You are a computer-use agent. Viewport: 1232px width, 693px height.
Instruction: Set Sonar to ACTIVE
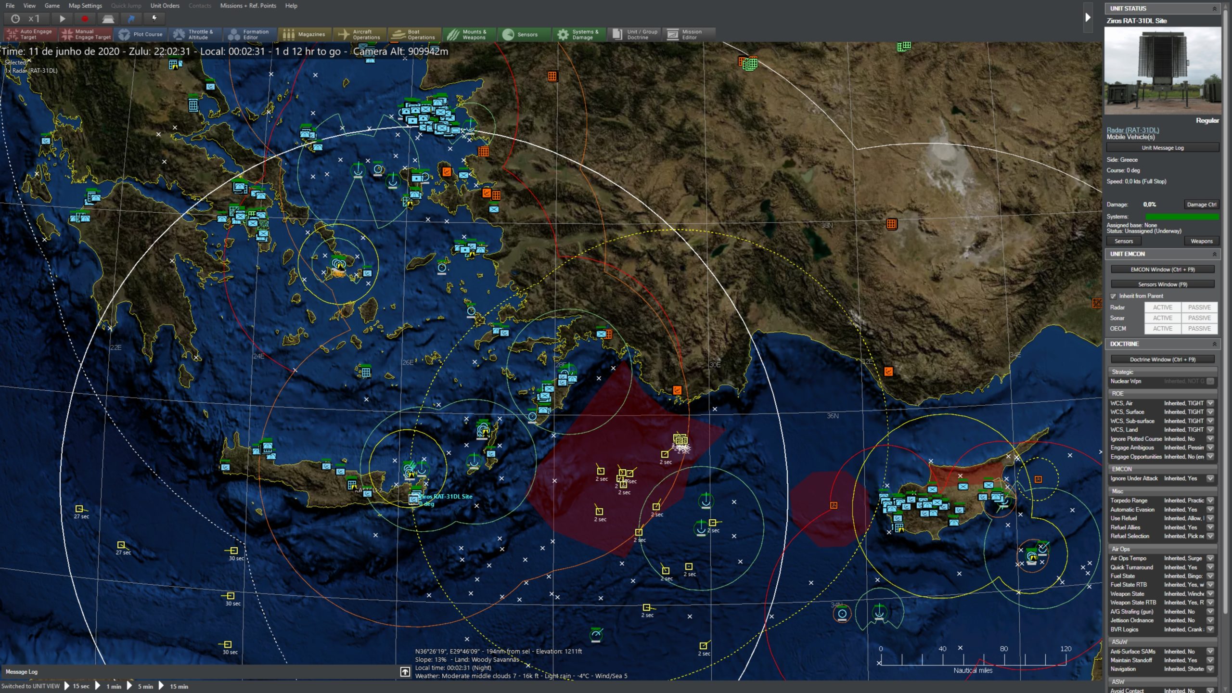point(1163,318)
